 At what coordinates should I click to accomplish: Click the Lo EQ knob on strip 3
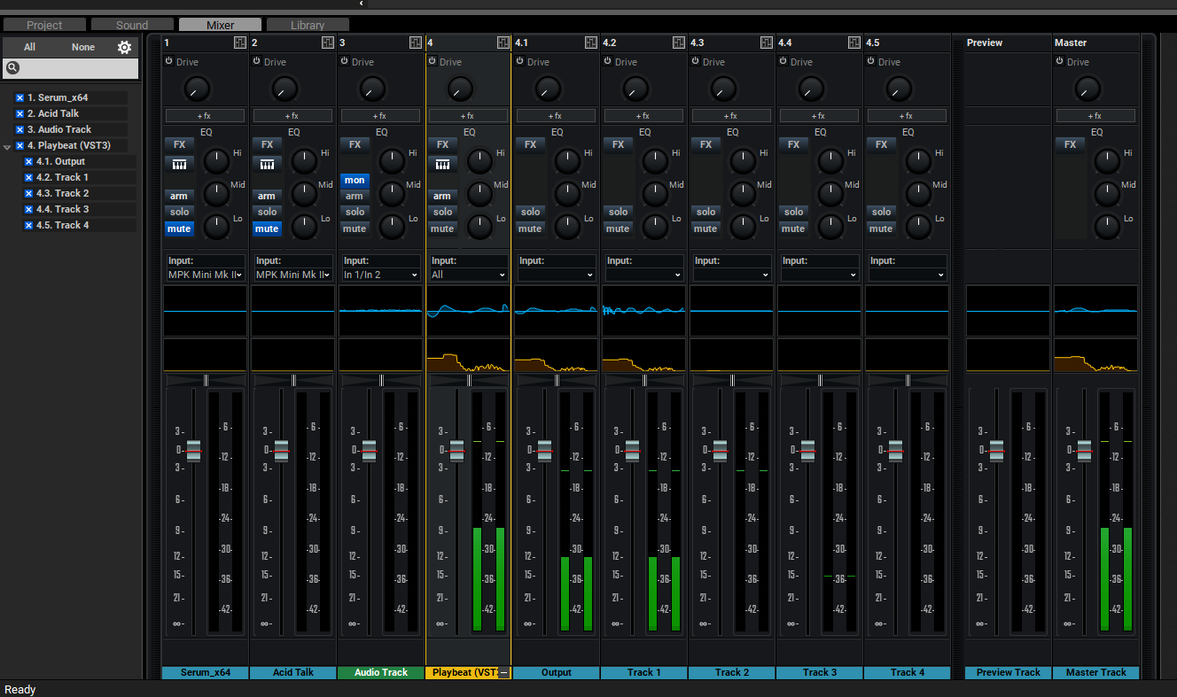click(392, 227)
